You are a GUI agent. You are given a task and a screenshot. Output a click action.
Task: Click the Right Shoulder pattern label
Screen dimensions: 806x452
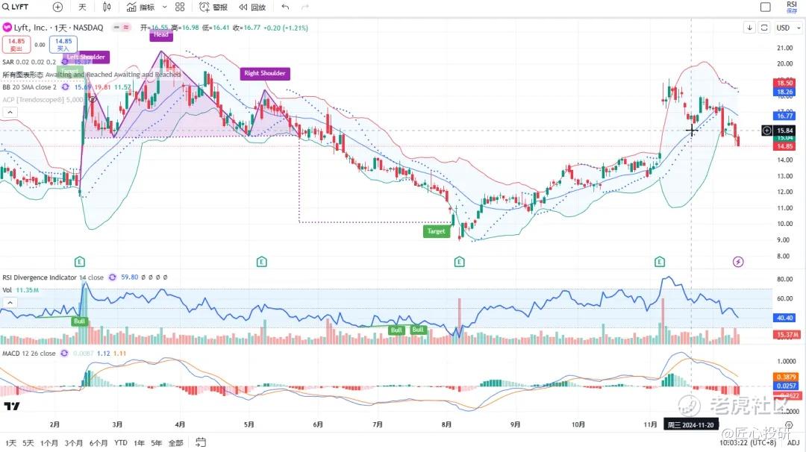pyautogui.click(x=265, y=73)
